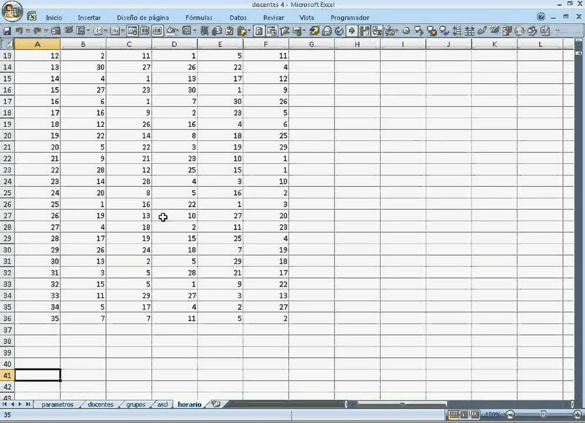The image size is (585, 423).
Task: Click cell D27 containing 10
Action: point(175,216)
